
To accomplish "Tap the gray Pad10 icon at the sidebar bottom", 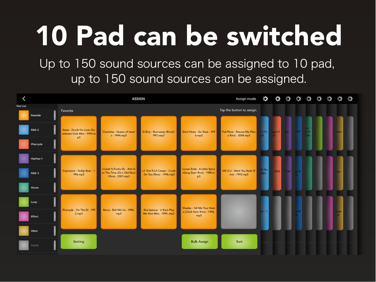I will coord(23,245).
